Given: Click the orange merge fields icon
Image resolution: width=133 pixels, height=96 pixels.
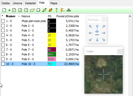Looking at the screenshot, I should [51, 10].
